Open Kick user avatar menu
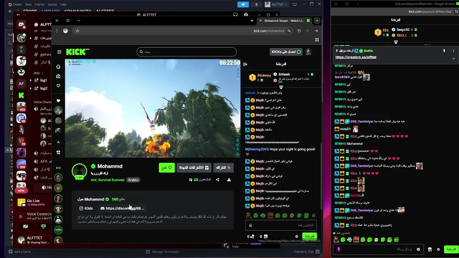 coord(308,52)
